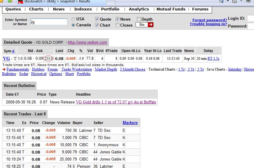
Task: Click the Trouble logging in link
Action: 208,24
